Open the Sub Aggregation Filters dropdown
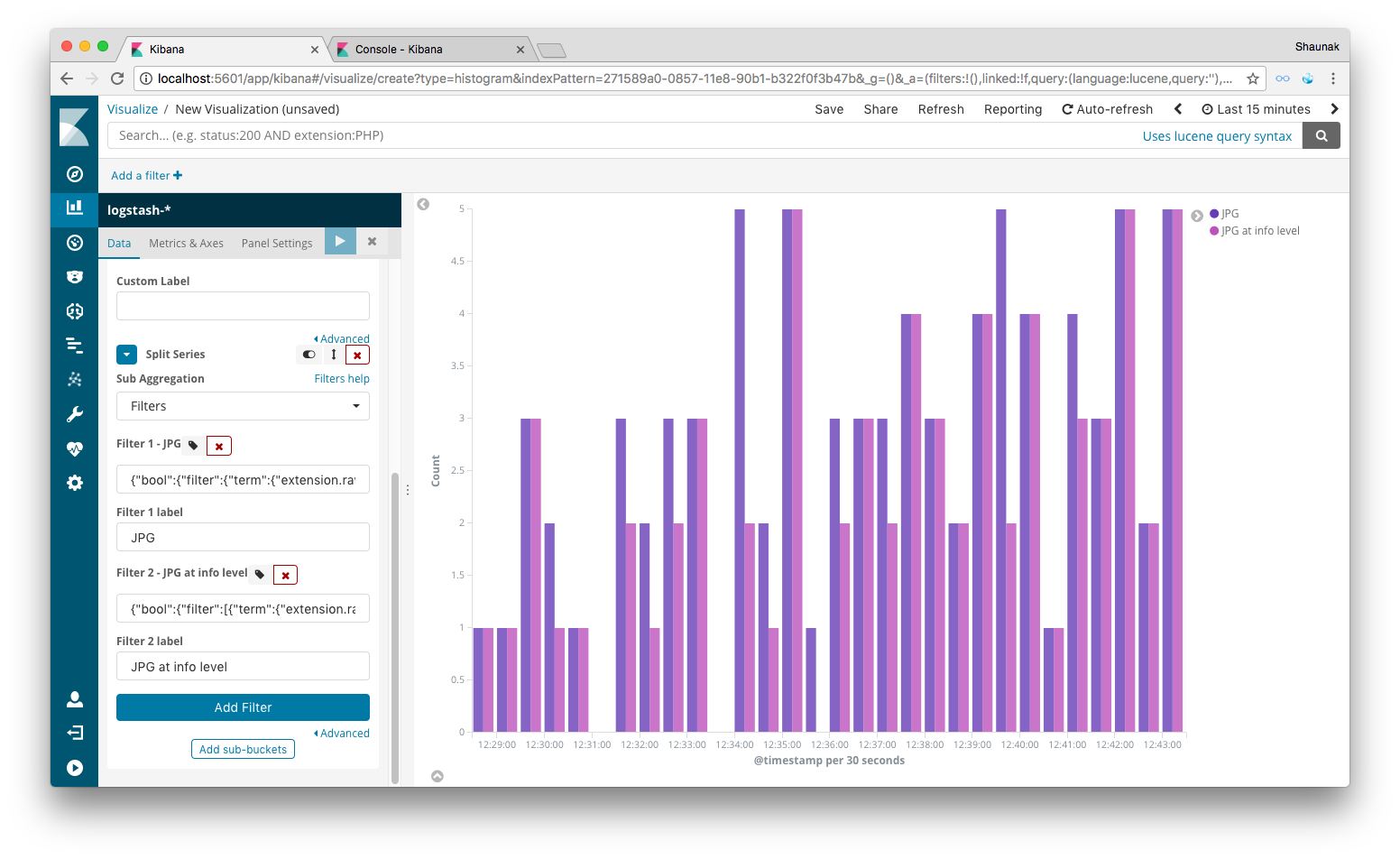This screenshot has height=859, width=1400. coord(243,406)
